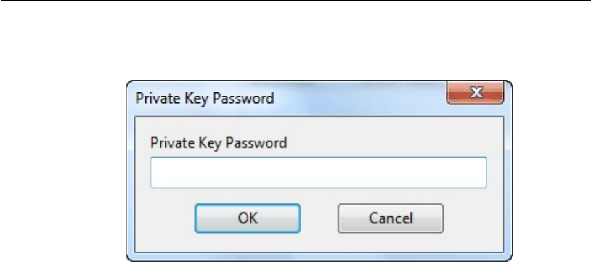Confirm the password with OK
The height and width of the screenshot is (262, 591).
click(247, 217)
